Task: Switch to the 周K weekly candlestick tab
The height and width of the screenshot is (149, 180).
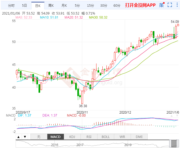Action: click(51, 5)
